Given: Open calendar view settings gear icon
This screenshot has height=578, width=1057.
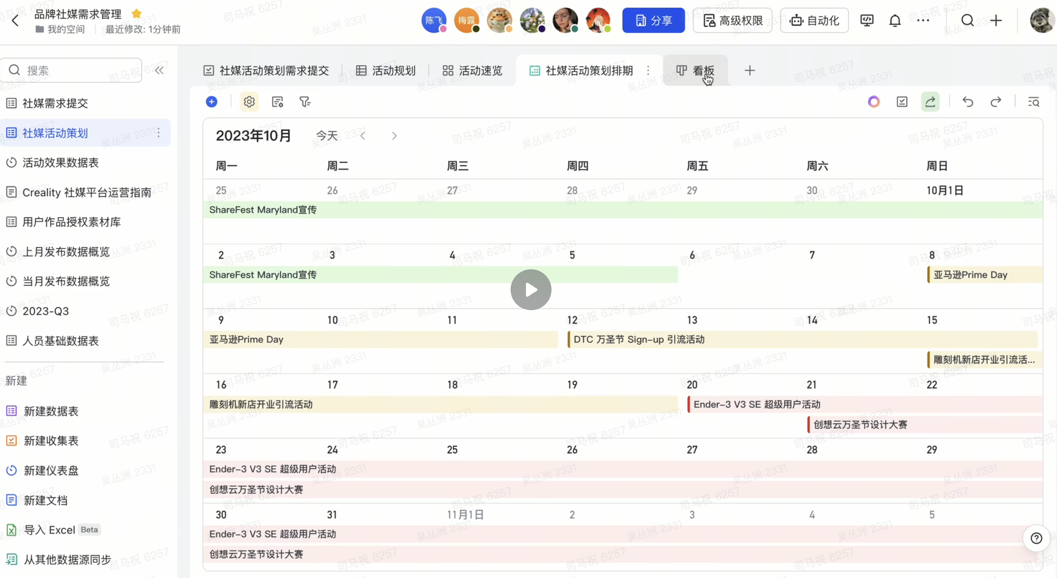Looking at the screenshot, I should point(249,102).
